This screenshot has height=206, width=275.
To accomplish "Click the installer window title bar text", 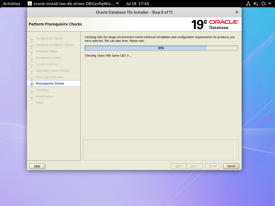I will click(134, 12).
